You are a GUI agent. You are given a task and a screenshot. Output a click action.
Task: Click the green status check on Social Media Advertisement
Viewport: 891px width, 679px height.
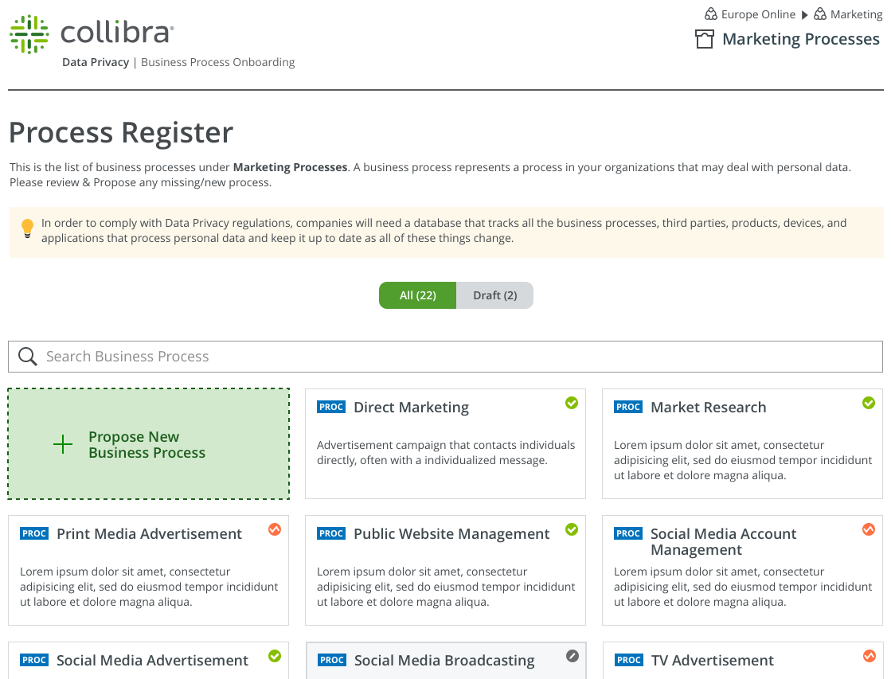coord(275,656)
